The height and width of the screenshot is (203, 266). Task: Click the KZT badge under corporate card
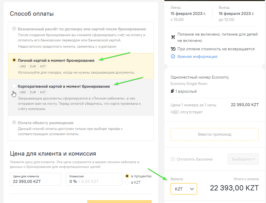43,92
